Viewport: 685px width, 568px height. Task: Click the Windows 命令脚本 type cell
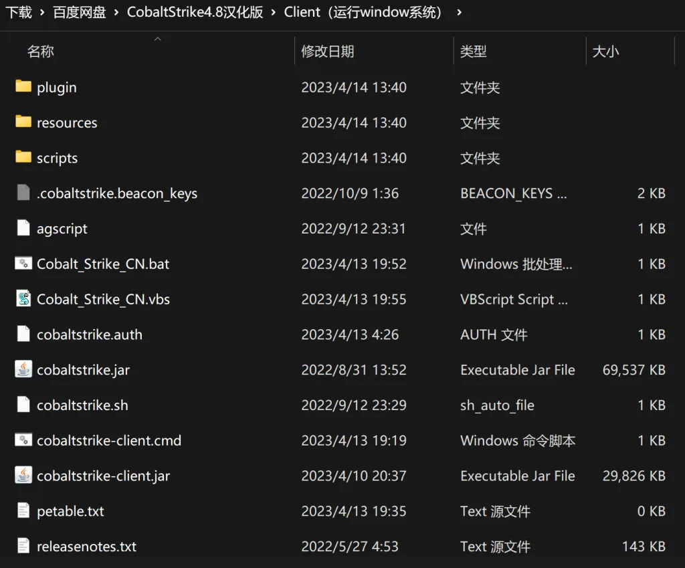click(x=518, y=441)
